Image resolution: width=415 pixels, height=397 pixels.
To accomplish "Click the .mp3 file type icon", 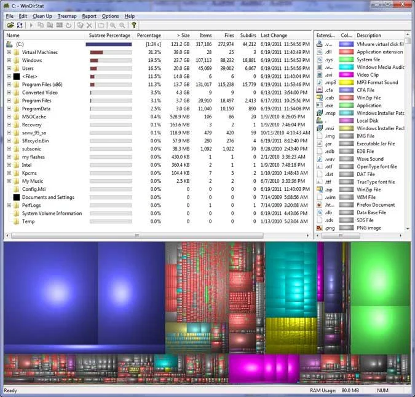I will (320, 82).
